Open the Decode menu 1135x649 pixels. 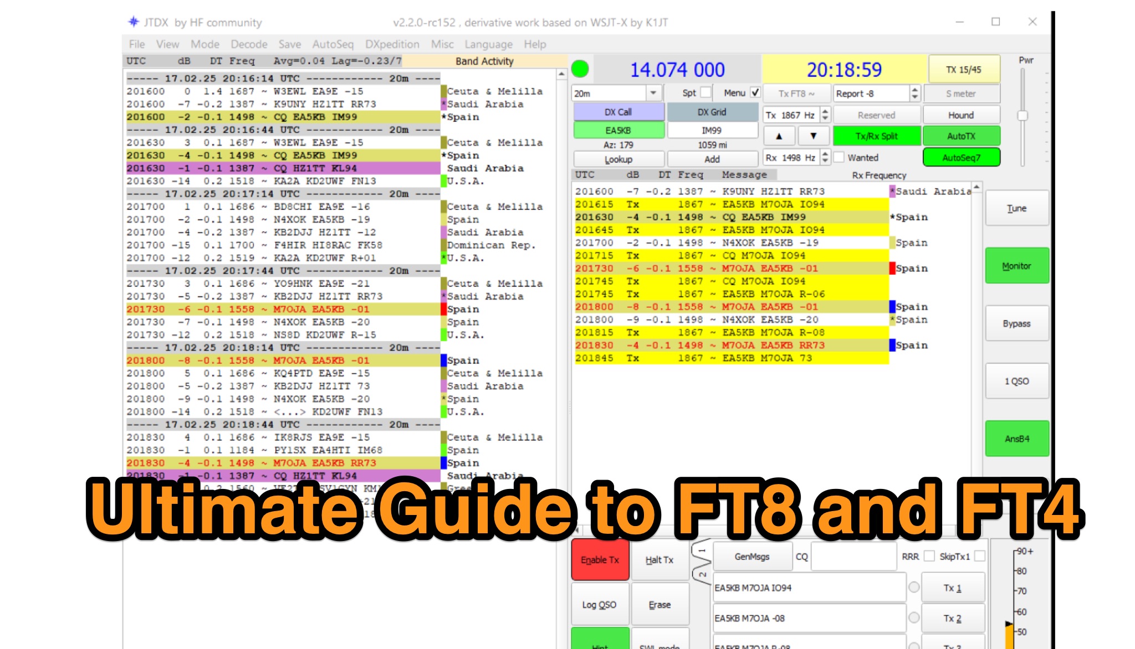pos(249,44)
